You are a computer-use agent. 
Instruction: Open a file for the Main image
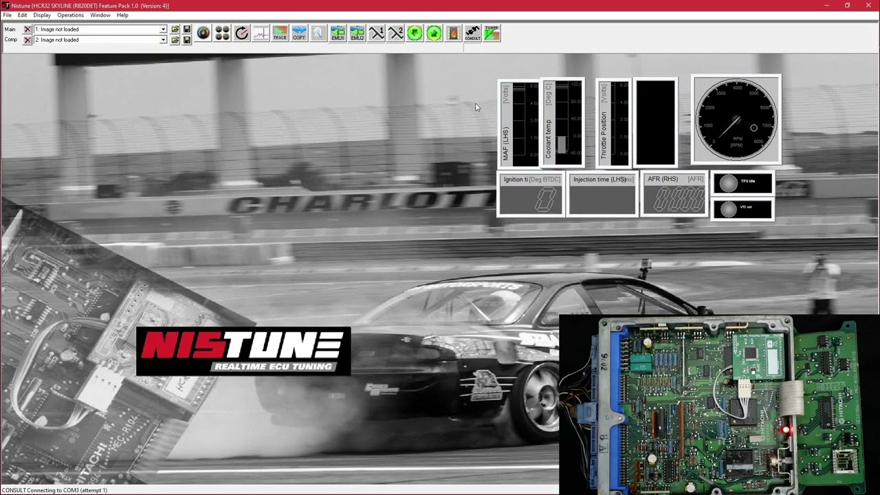(x=175, y=30)
